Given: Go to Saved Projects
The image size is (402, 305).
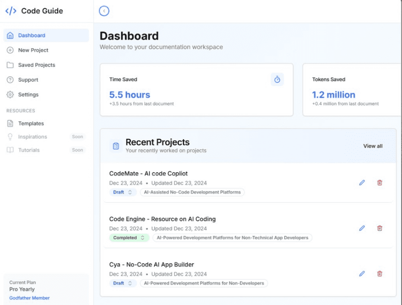Looking at the screenshot, I should coord(46,65).
